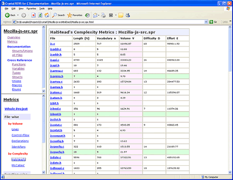This screenshot has width=233, height=180.
Task: Open the McCabes' complexity link
Action: (18, 165)
